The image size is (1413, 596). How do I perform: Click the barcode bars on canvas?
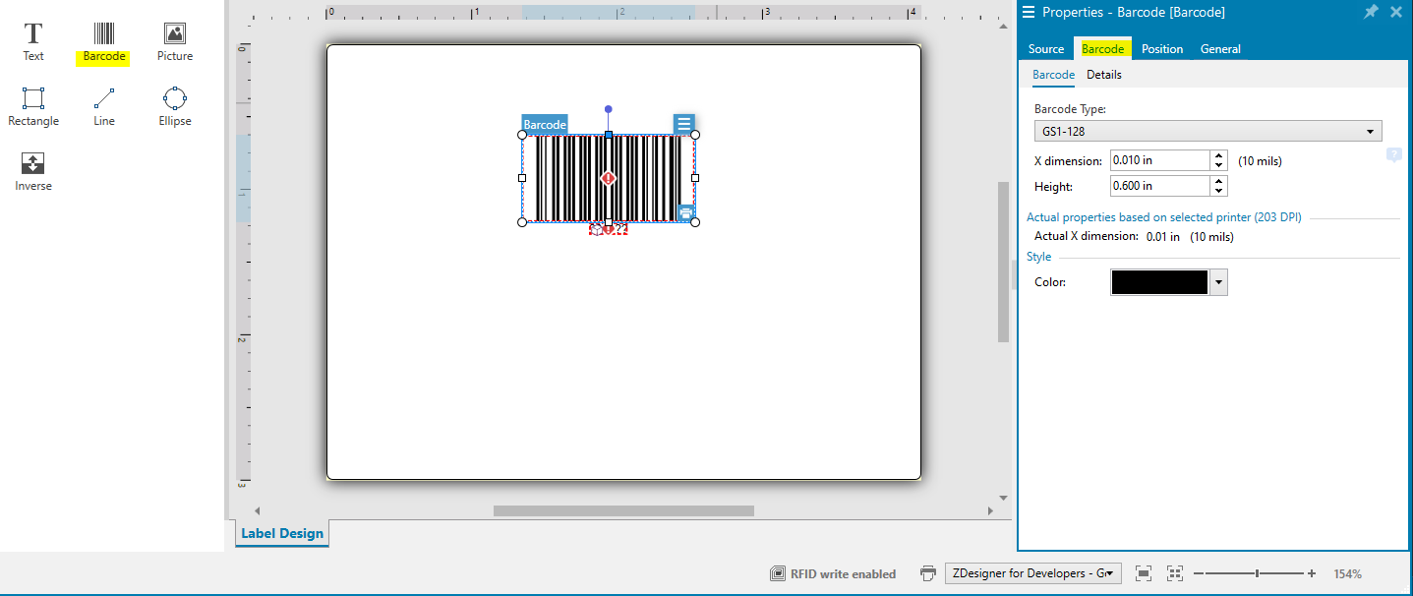(609, 178)
